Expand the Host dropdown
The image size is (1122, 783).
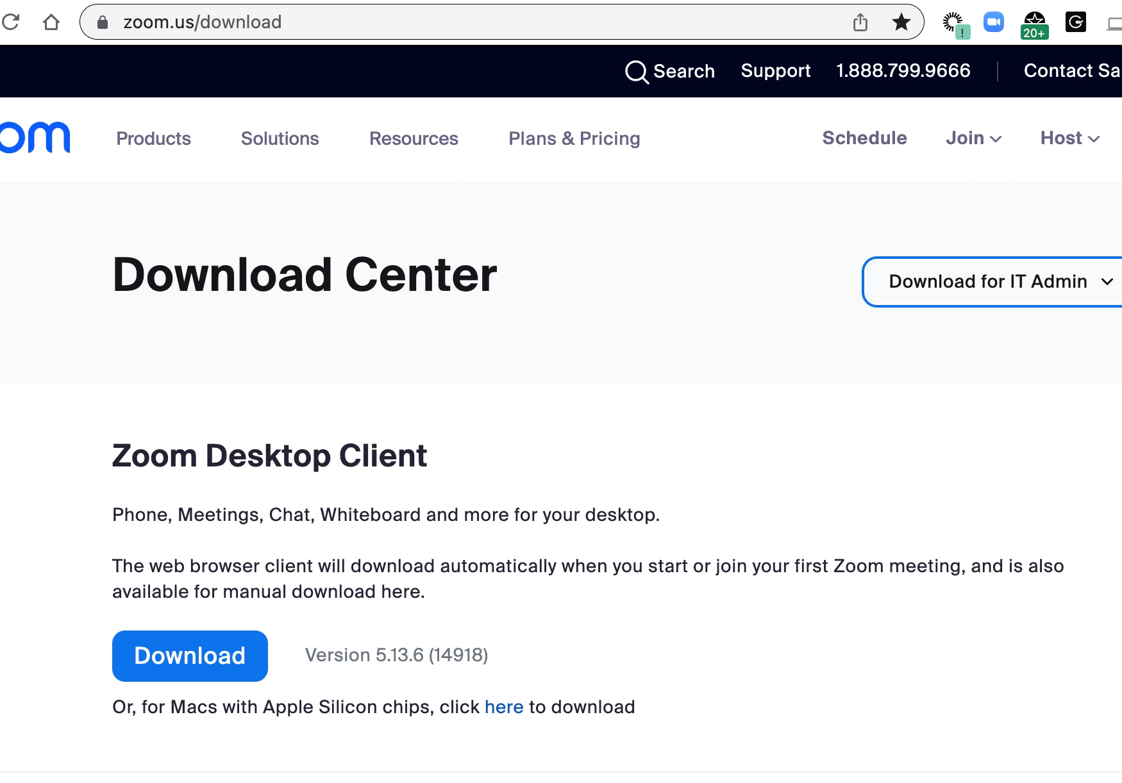1070,138
